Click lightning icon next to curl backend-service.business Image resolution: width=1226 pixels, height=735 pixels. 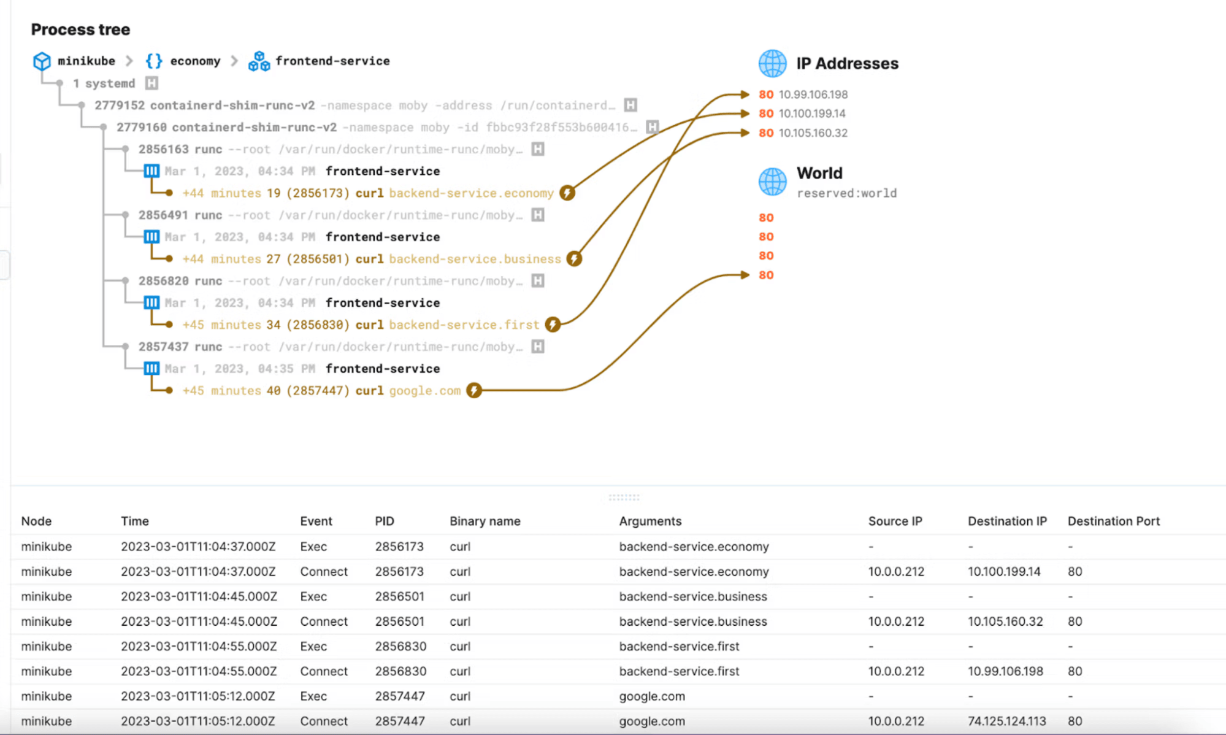(x=574, y=258)
